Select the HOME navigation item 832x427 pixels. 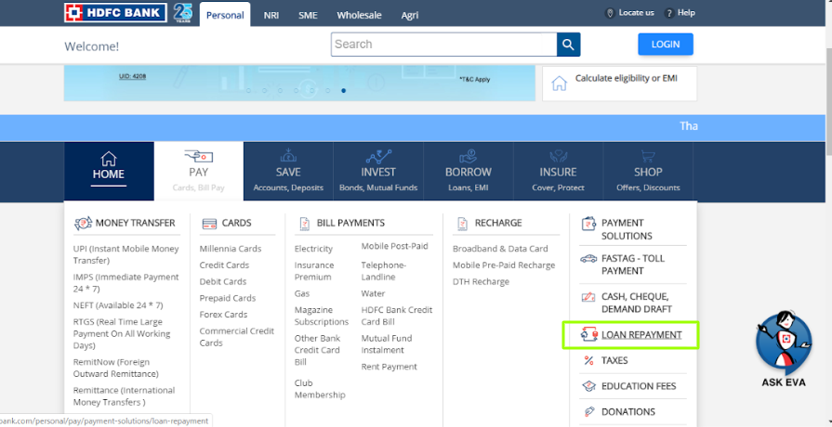point(109,171)
